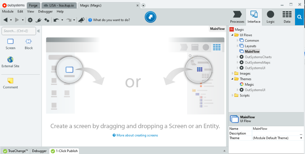Open the Debugger menu
Image resolution: width=305 pixels, height=154 pixels.
coord(45,12)
